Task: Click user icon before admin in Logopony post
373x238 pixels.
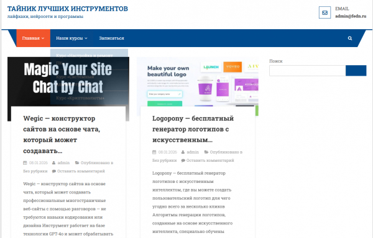Action: 183,152
